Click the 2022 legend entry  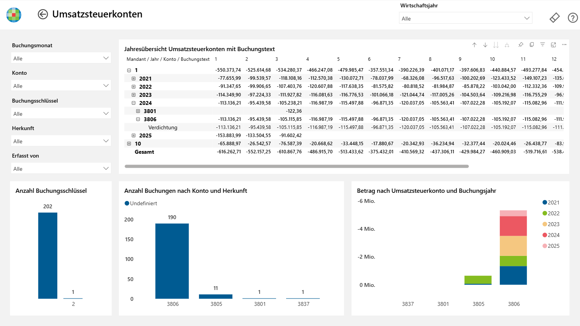(x=551, y=213)
